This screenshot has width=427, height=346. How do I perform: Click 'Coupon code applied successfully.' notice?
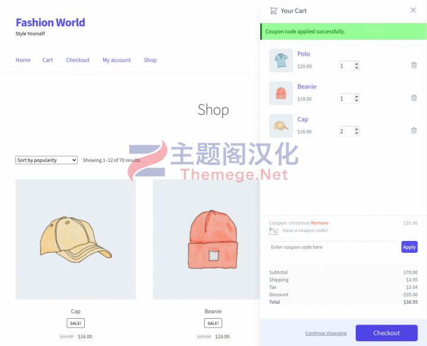(343, 31)
